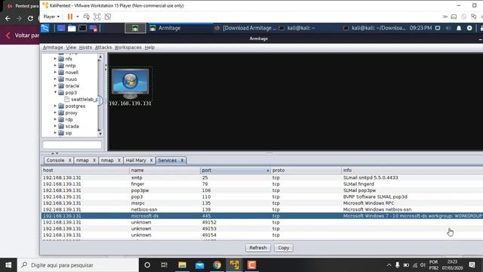The image size is (483, 272).
Task: Open the VMware Player menu
Action: tap(51, 17)
